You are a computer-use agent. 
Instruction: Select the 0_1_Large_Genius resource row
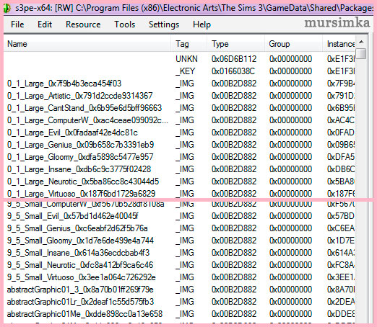(179, 145)
